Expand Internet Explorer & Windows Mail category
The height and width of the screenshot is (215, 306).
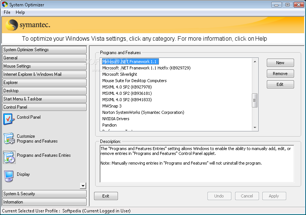point(44,74)
